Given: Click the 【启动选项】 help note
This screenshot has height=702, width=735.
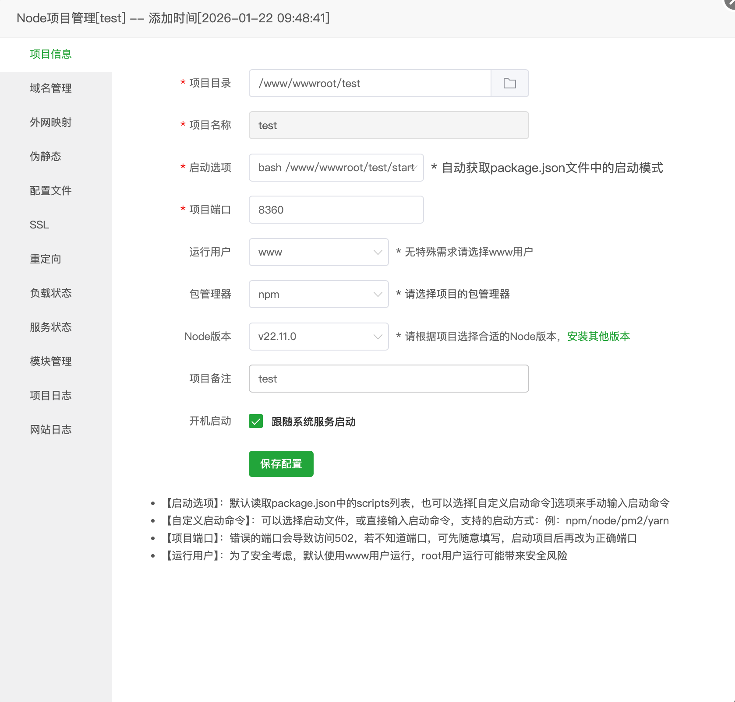Looking at the screenshot, I should pos(415,503).
